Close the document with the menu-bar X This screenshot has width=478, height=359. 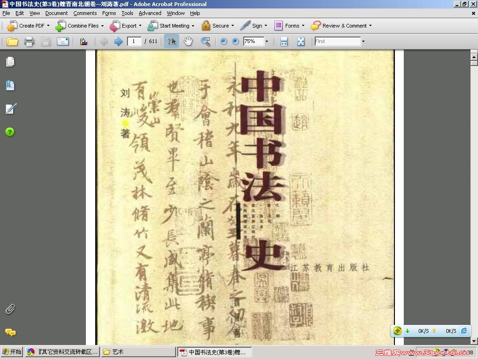click(473, 13)
